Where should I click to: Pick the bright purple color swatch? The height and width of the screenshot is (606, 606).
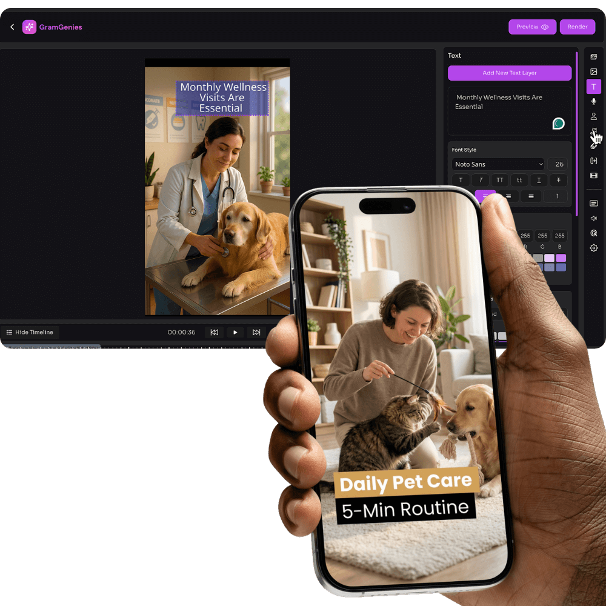pyautogui.click(x=561, y=258)
